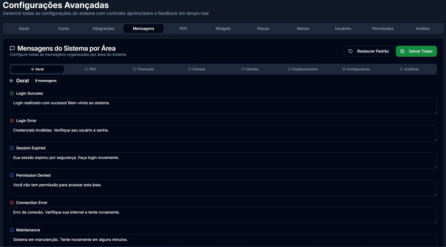Image resolution: width=446 pixels, height=247 pixels.
Task: Click the Connection Error red X icon
Action: 12,203
